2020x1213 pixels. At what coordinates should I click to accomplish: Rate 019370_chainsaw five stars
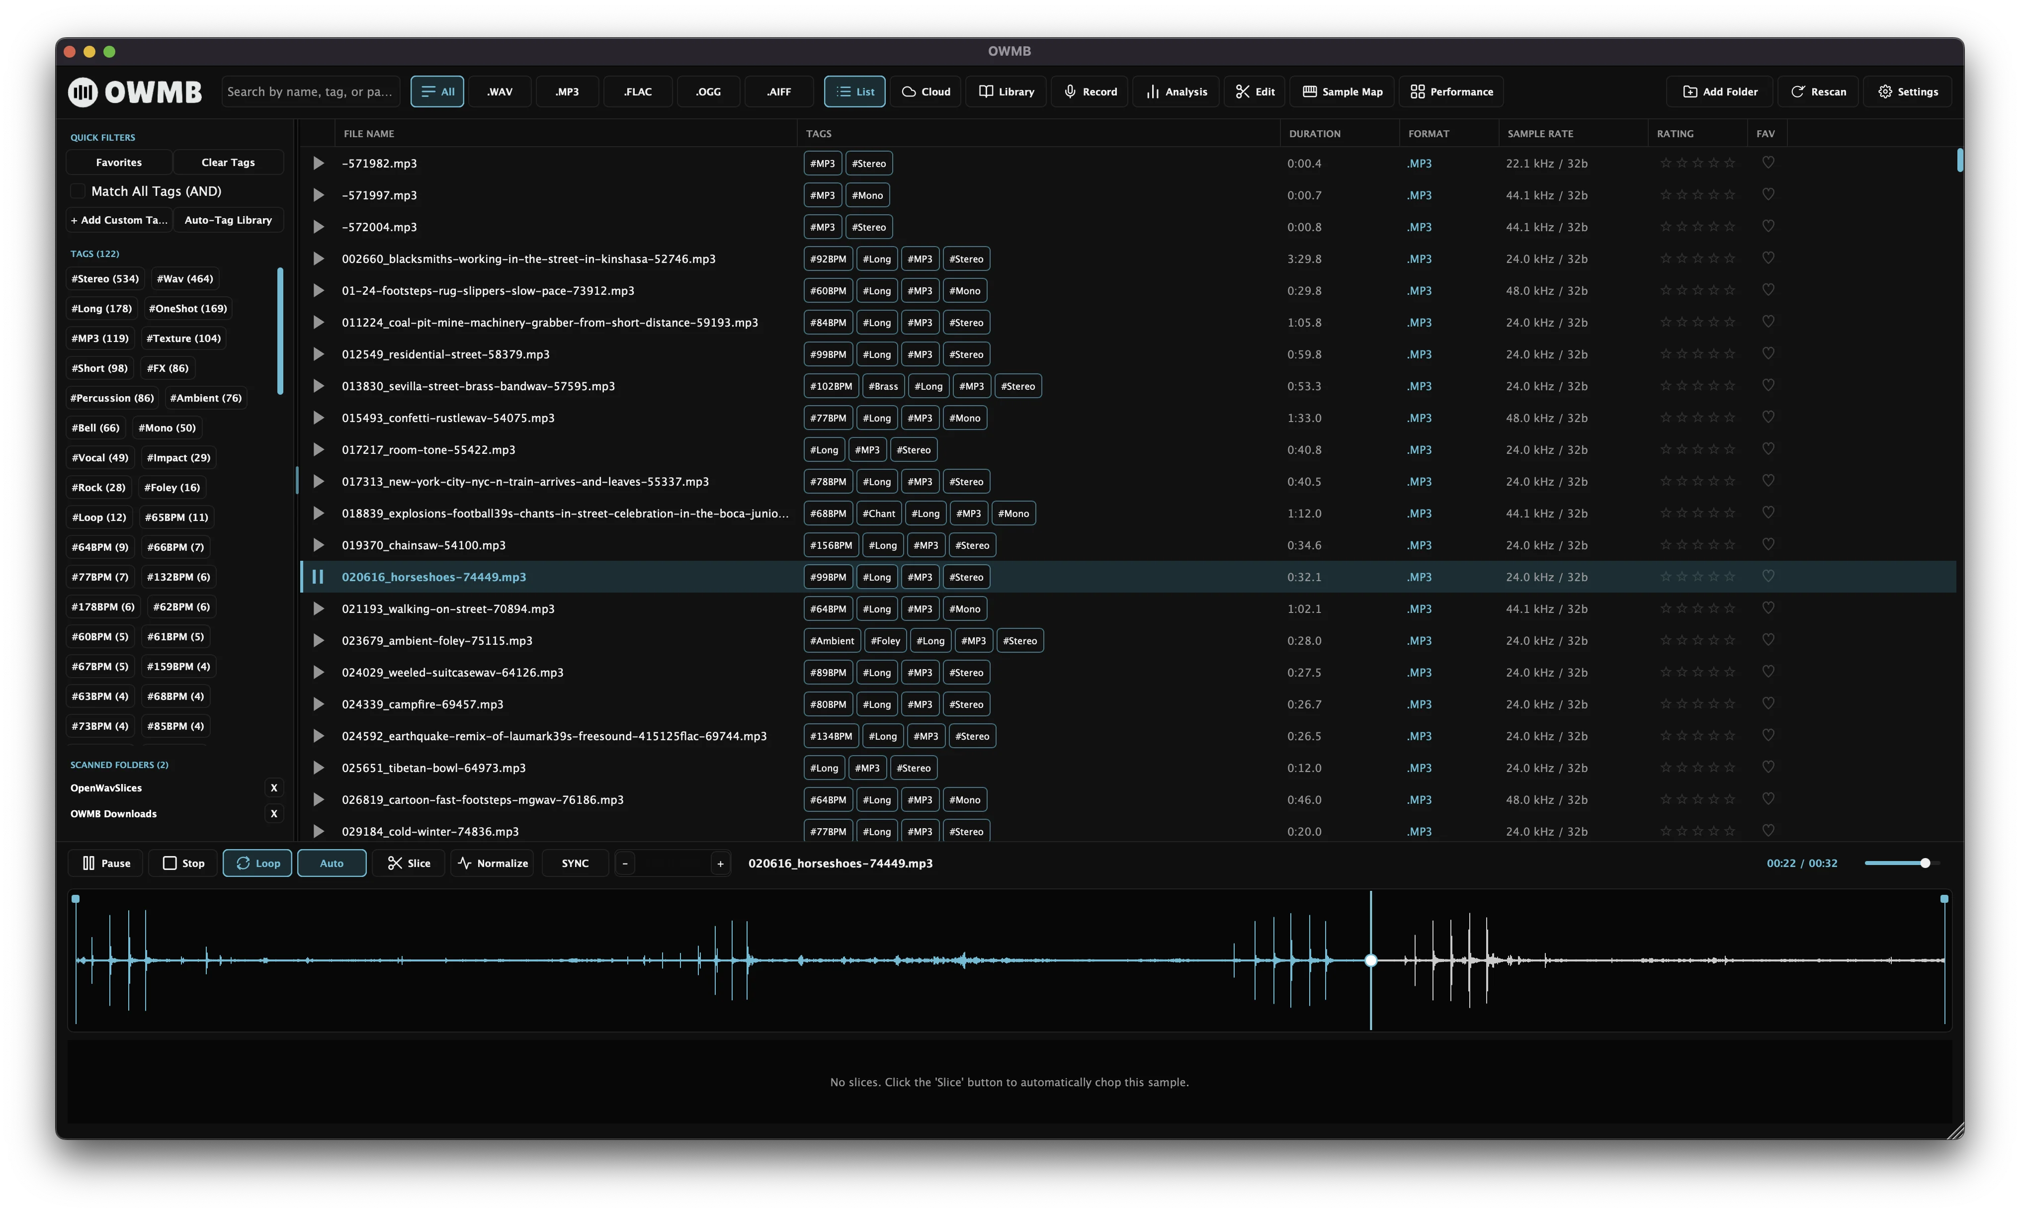(x=1730, y=544)
